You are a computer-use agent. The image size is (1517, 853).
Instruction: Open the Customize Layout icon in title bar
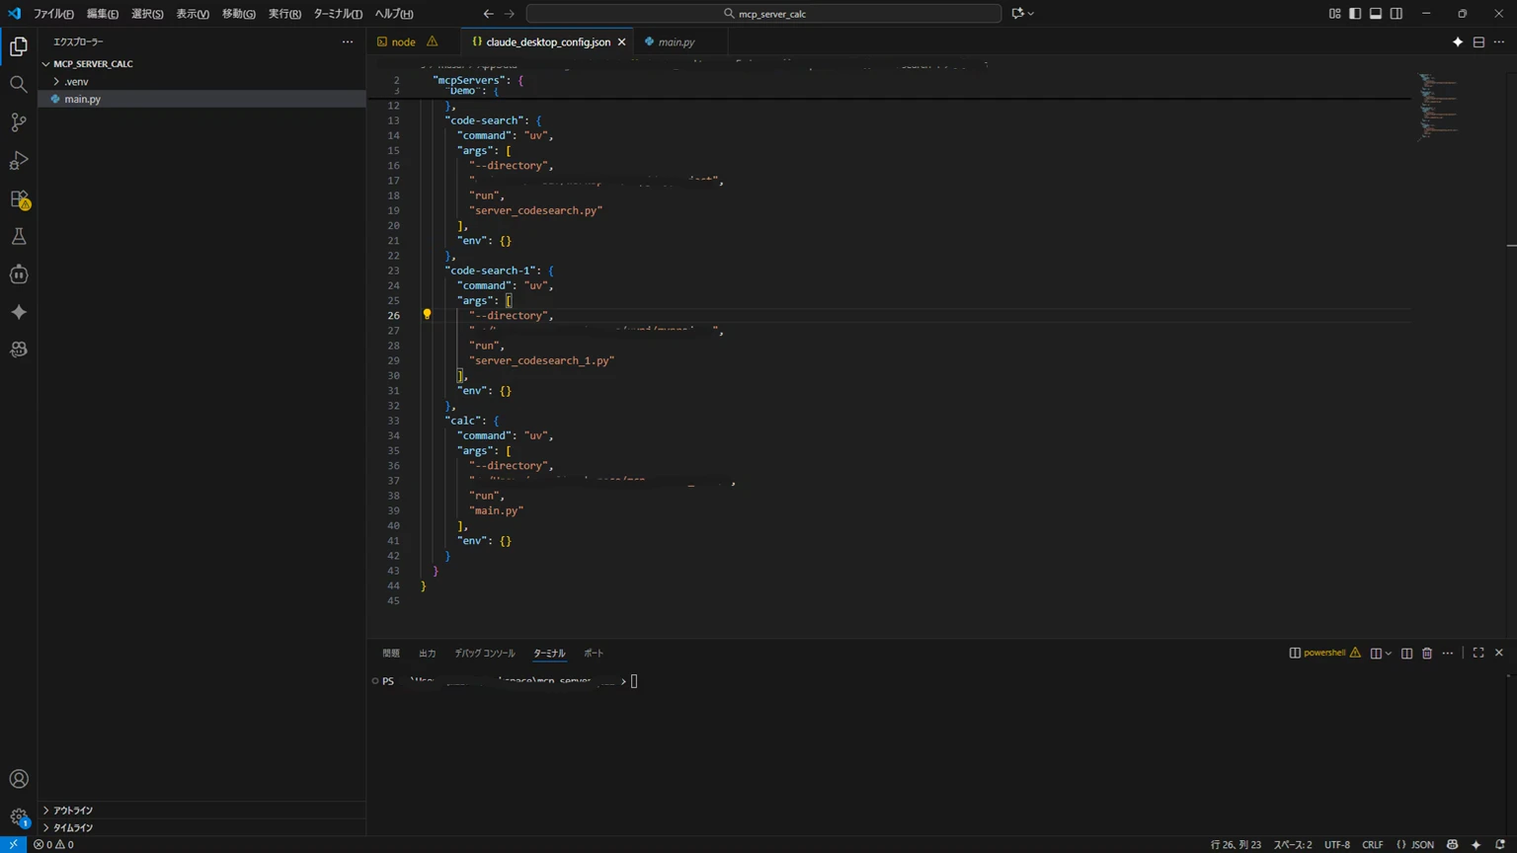[x=1334, y=14]
